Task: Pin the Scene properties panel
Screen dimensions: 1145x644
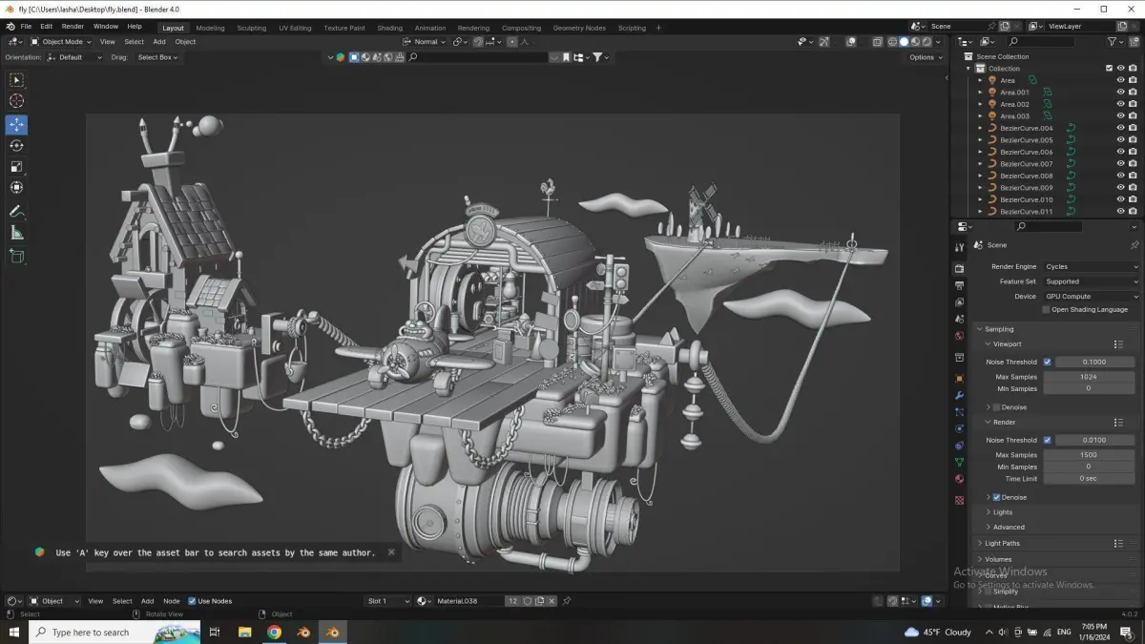Action: pos(1135,245)
